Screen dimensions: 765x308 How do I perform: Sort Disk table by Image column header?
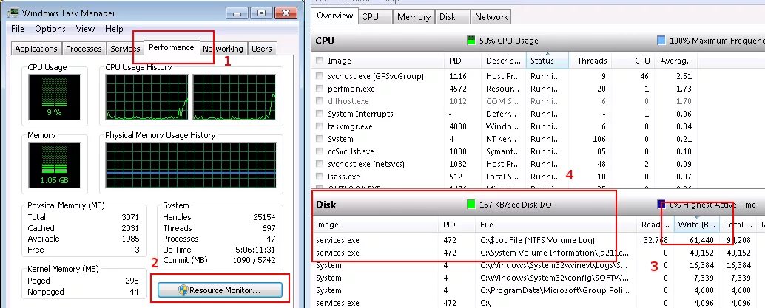coord(374,225)
